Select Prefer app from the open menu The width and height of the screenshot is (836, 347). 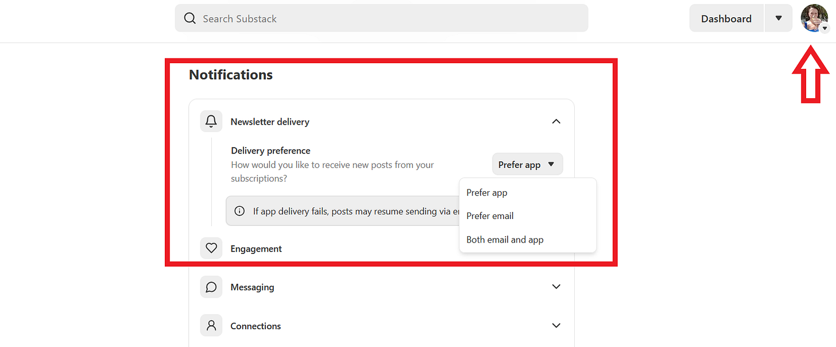pyautogui.click(x=486, y=192)
